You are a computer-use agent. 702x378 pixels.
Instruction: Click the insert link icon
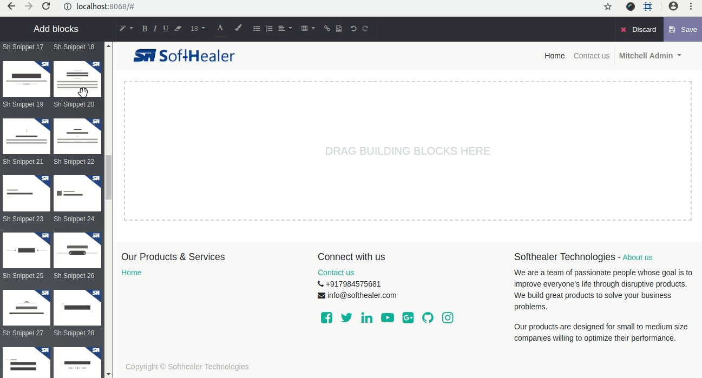[327, 29]
